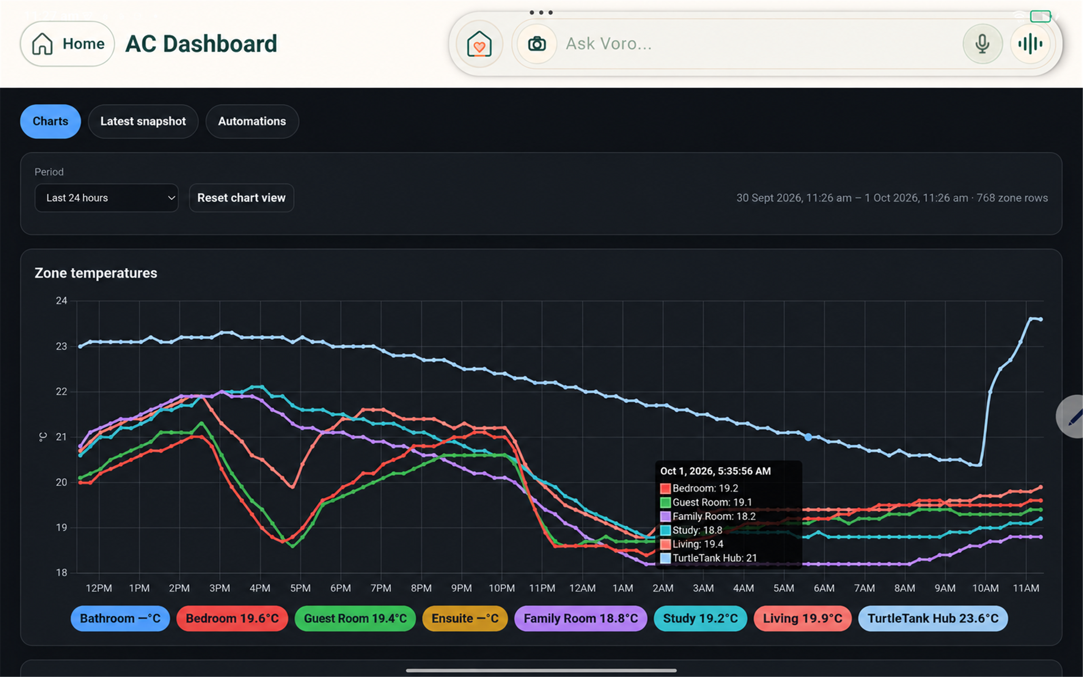This screenshot has height=677, width=1083.
Task: Tap the house-with-heart Voro icon
Action: 479,44
